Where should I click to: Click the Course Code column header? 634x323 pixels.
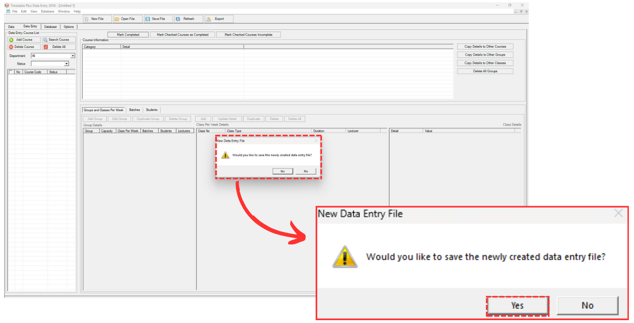(33, 72)
